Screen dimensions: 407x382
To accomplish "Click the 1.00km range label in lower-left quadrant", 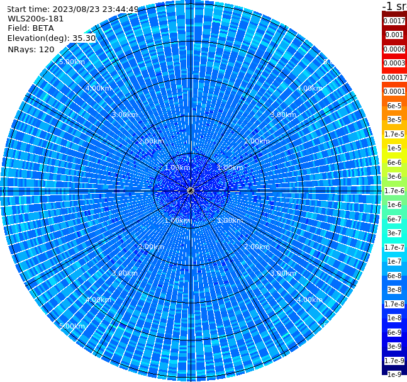I will (177, 220).
